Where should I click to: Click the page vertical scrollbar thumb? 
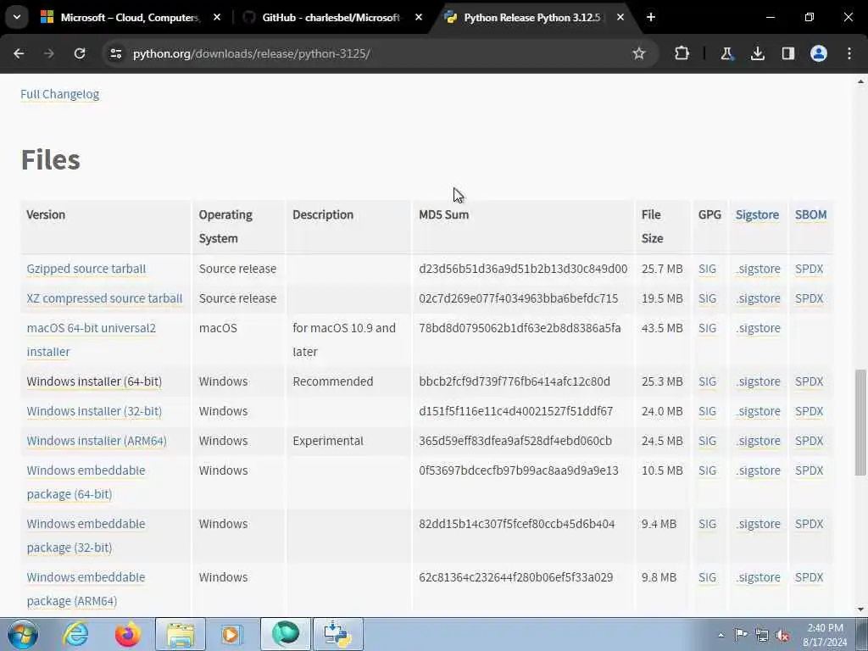pos(860,422)
